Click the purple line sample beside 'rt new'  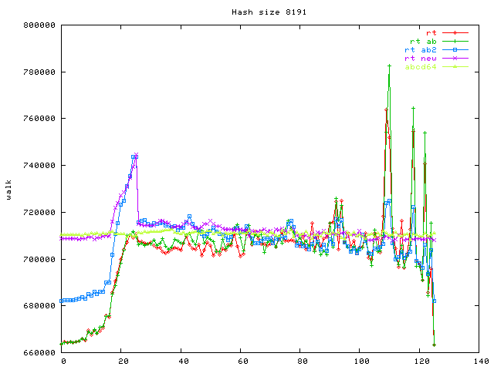(x=455, y=58)
